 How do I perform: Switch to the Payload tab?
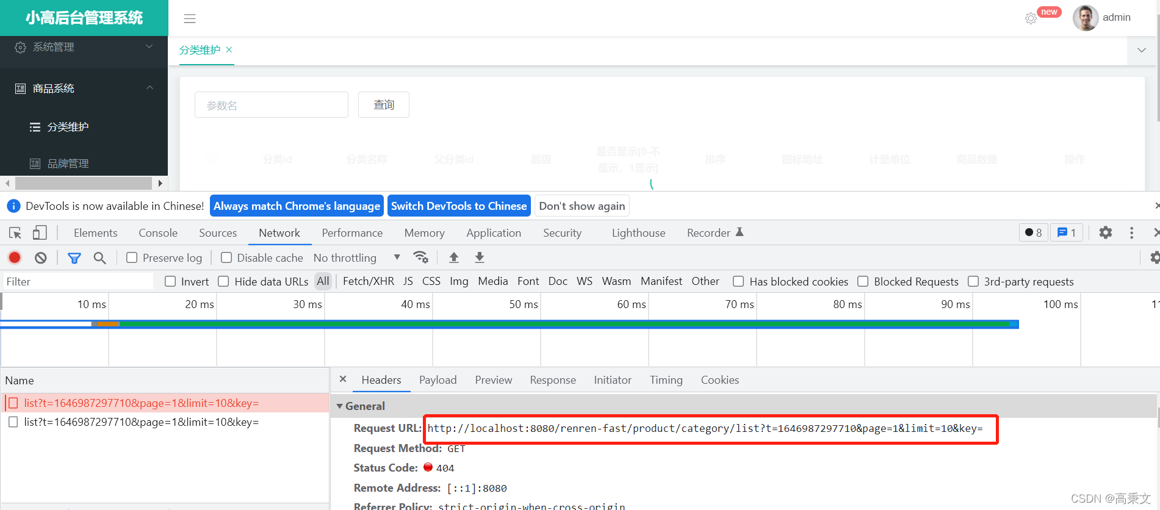(438, 379)
